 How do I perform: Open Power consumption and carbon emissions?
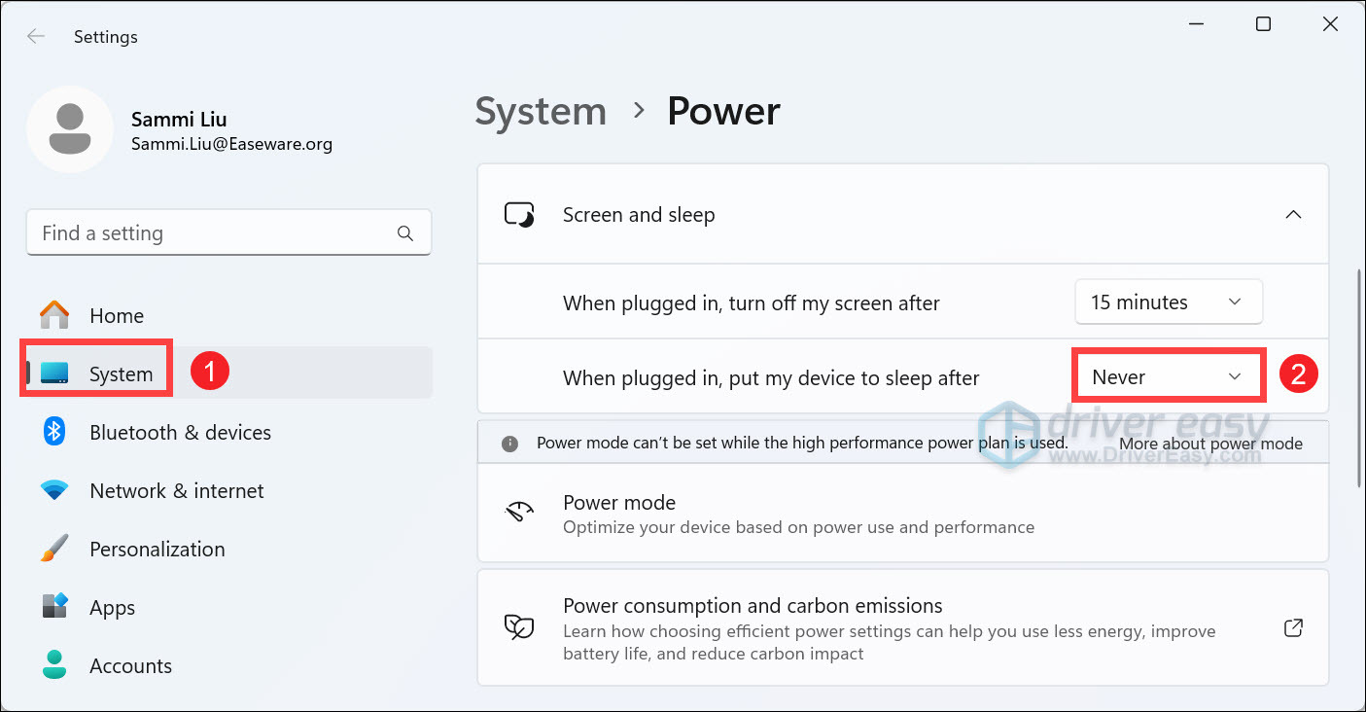(x=753, y=606)
